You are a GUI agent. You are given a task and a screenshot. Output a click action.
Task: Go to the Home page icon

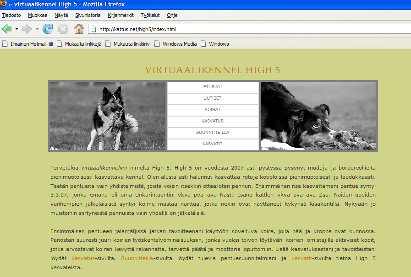tap(79, 29)
